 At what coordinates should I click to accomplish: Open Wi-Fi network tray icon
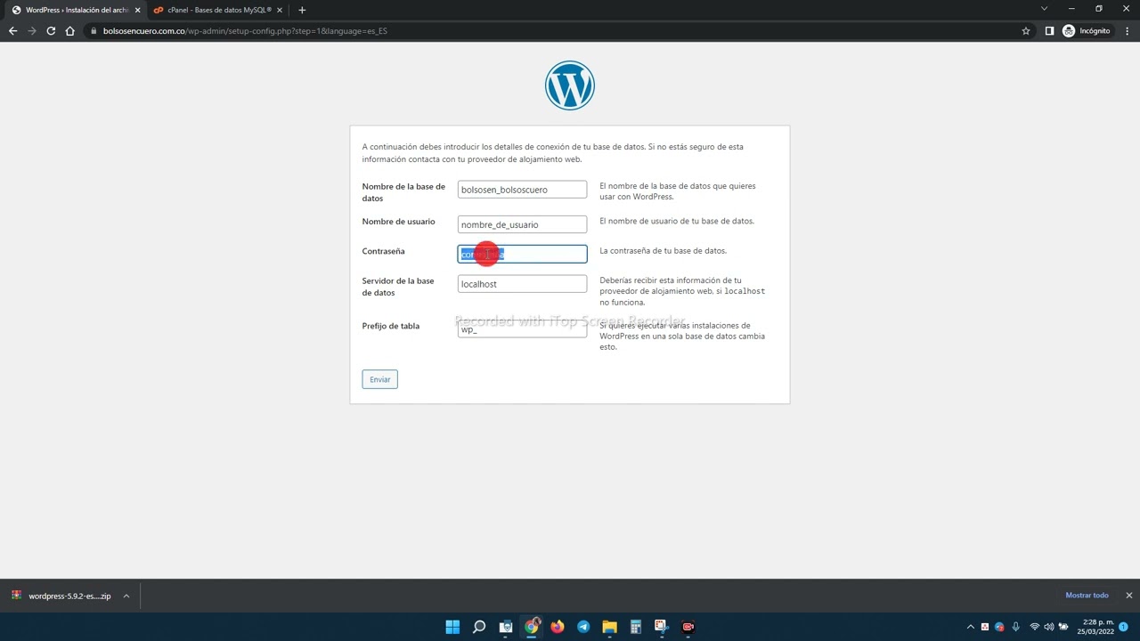(x=1035, y=627)
